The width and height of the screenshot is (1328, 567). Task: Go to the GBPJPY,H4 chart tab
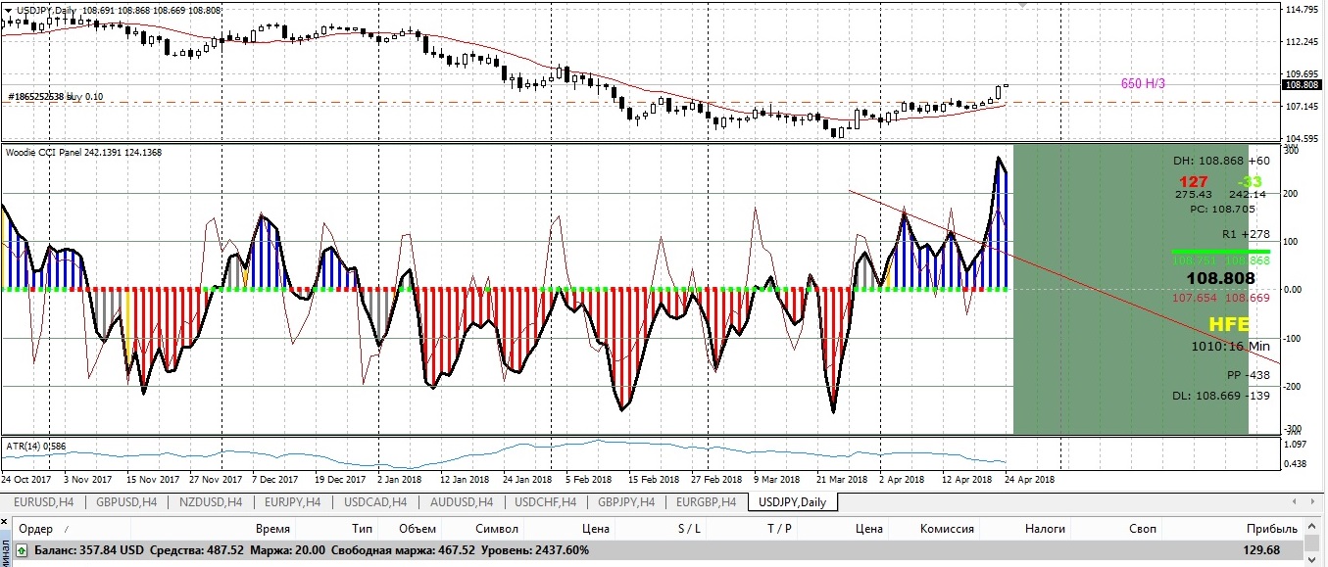coord(627,502)
